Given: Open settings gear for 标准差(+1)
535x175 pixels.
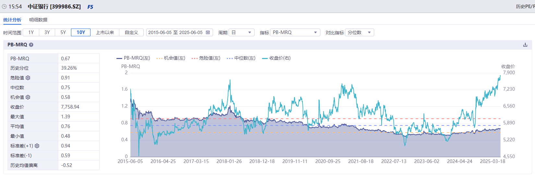Looking at the screenshot, I should [37, 146].
